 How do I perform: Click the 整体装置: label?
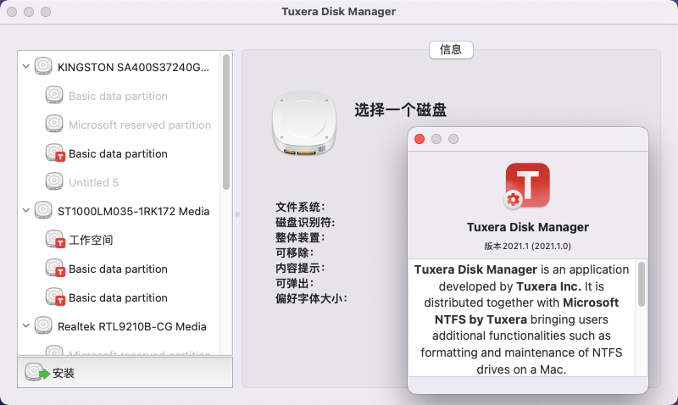(x=300, y=237)
